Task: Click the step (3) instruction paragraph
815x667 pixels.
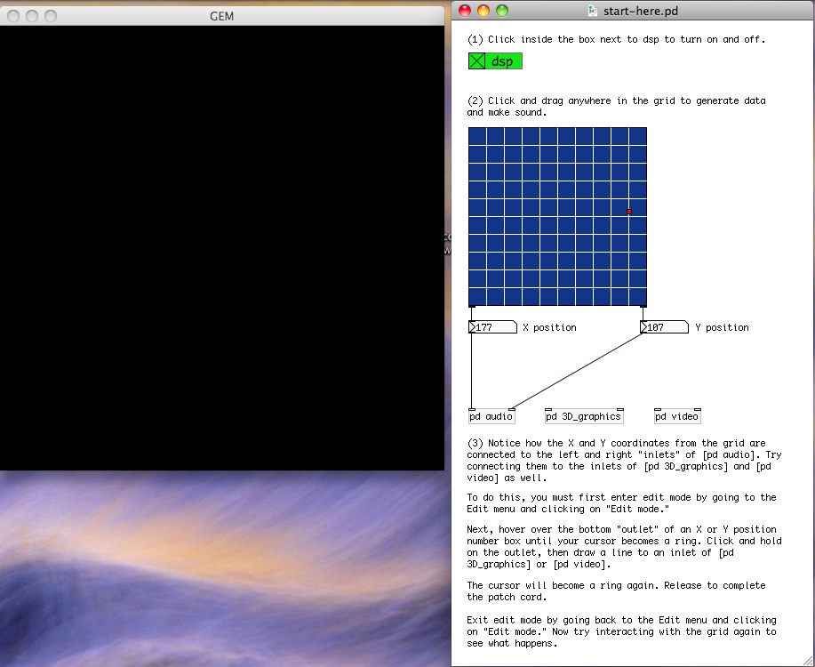Action: 624,461
